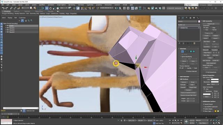The image size is (223, 125).
Task: Select Polygon sub-object level icon
Action: 191,51
